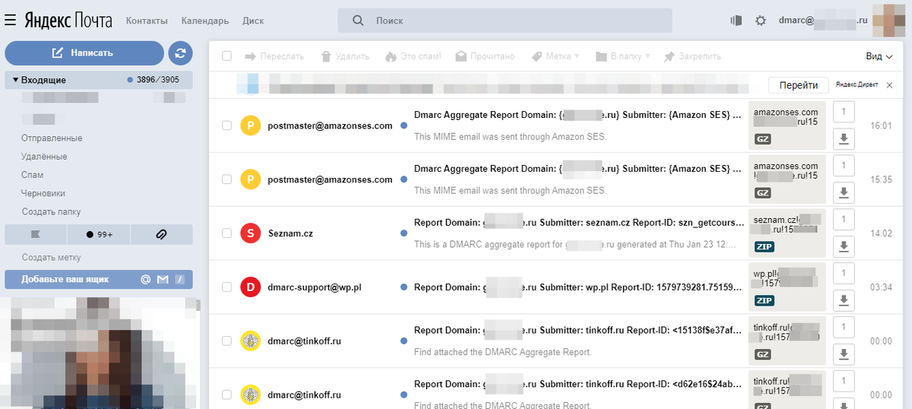Expand thread count on Seznam.cz email

coord(844,220)
